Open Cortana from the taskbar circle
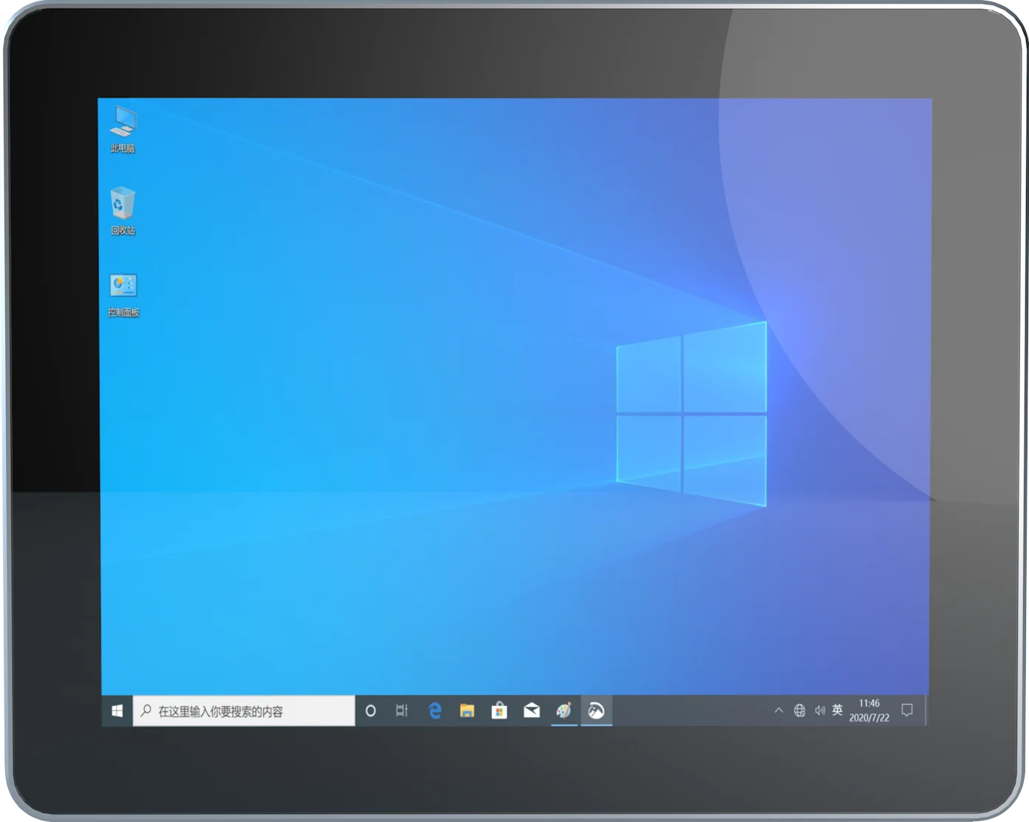1029x822 pixels. pyautogui.click(x=371, y=710)
